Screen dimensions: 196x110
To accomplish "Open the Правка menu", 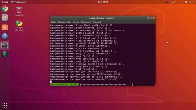I will [x=62, y=22].
